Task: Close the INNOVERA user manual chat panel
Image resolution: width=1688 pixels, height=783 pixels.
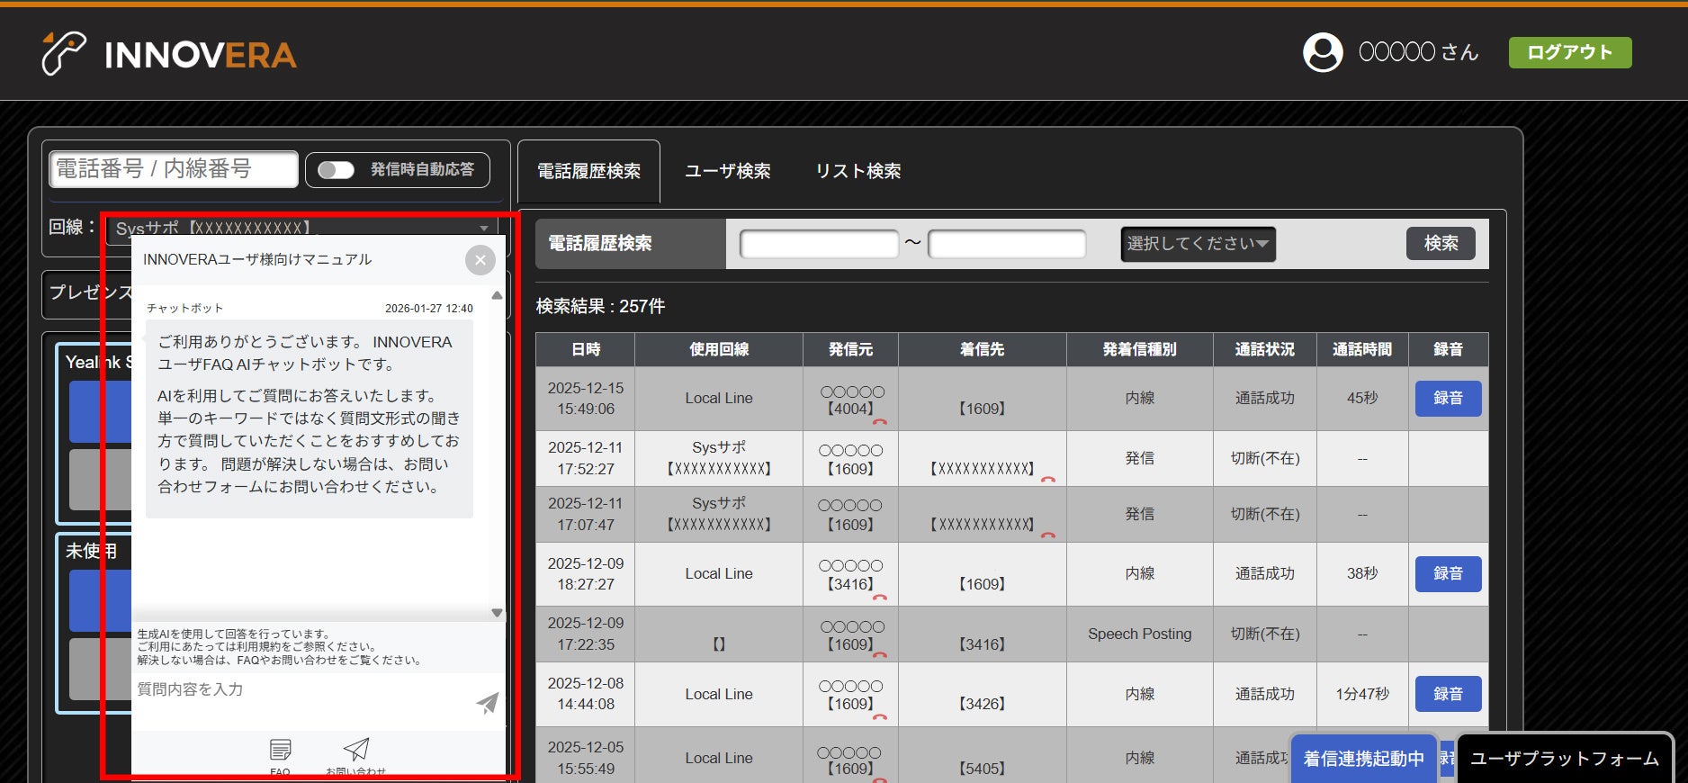Action: click(480, 260)
